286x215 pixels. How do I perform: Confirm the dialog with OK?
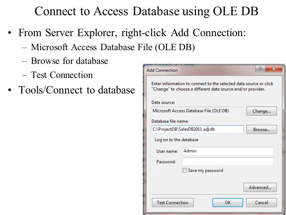[x=228, y=202]
